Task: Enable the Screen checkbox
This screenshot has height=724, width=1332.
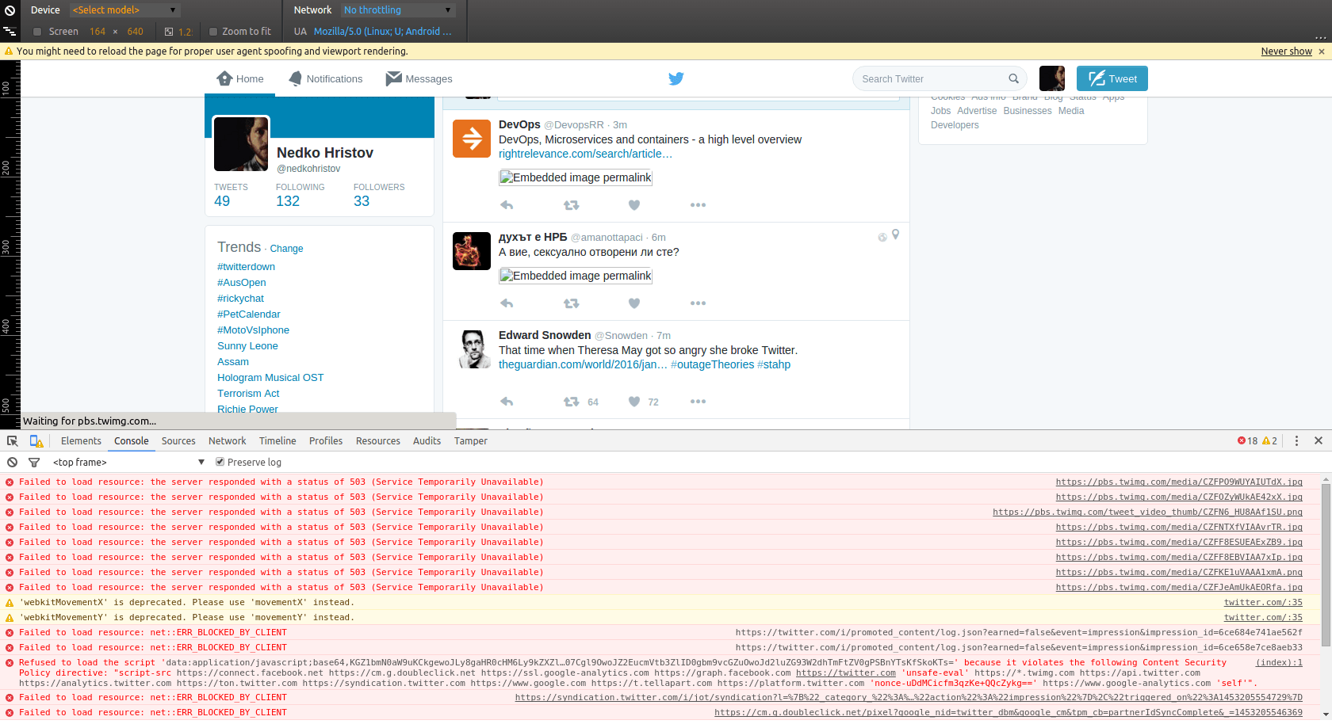Action: (x=37, y=32)
